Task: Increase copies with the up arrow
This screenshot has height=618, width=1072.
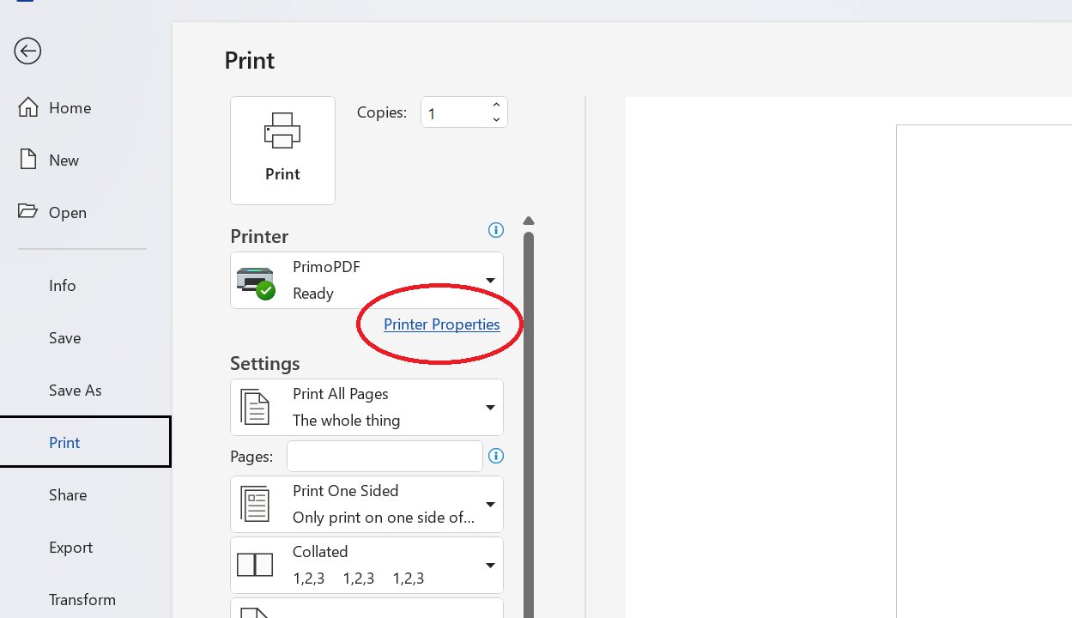Action: (496, 105)
